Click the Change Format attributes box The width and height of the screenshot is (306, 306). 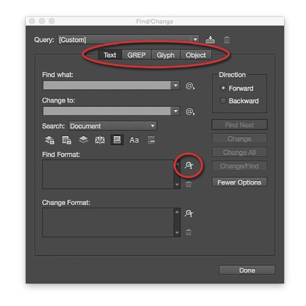click(x=108, y=223)
